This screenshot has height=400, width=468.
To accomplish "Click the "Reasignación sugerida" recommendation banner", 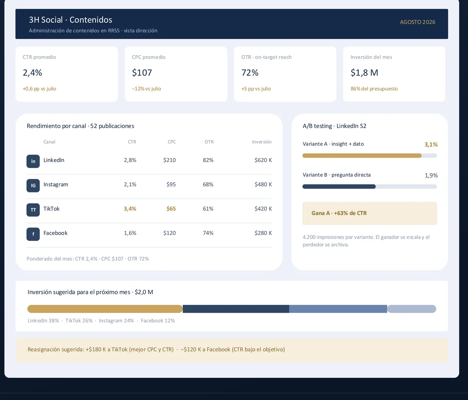I will [232, 350].
